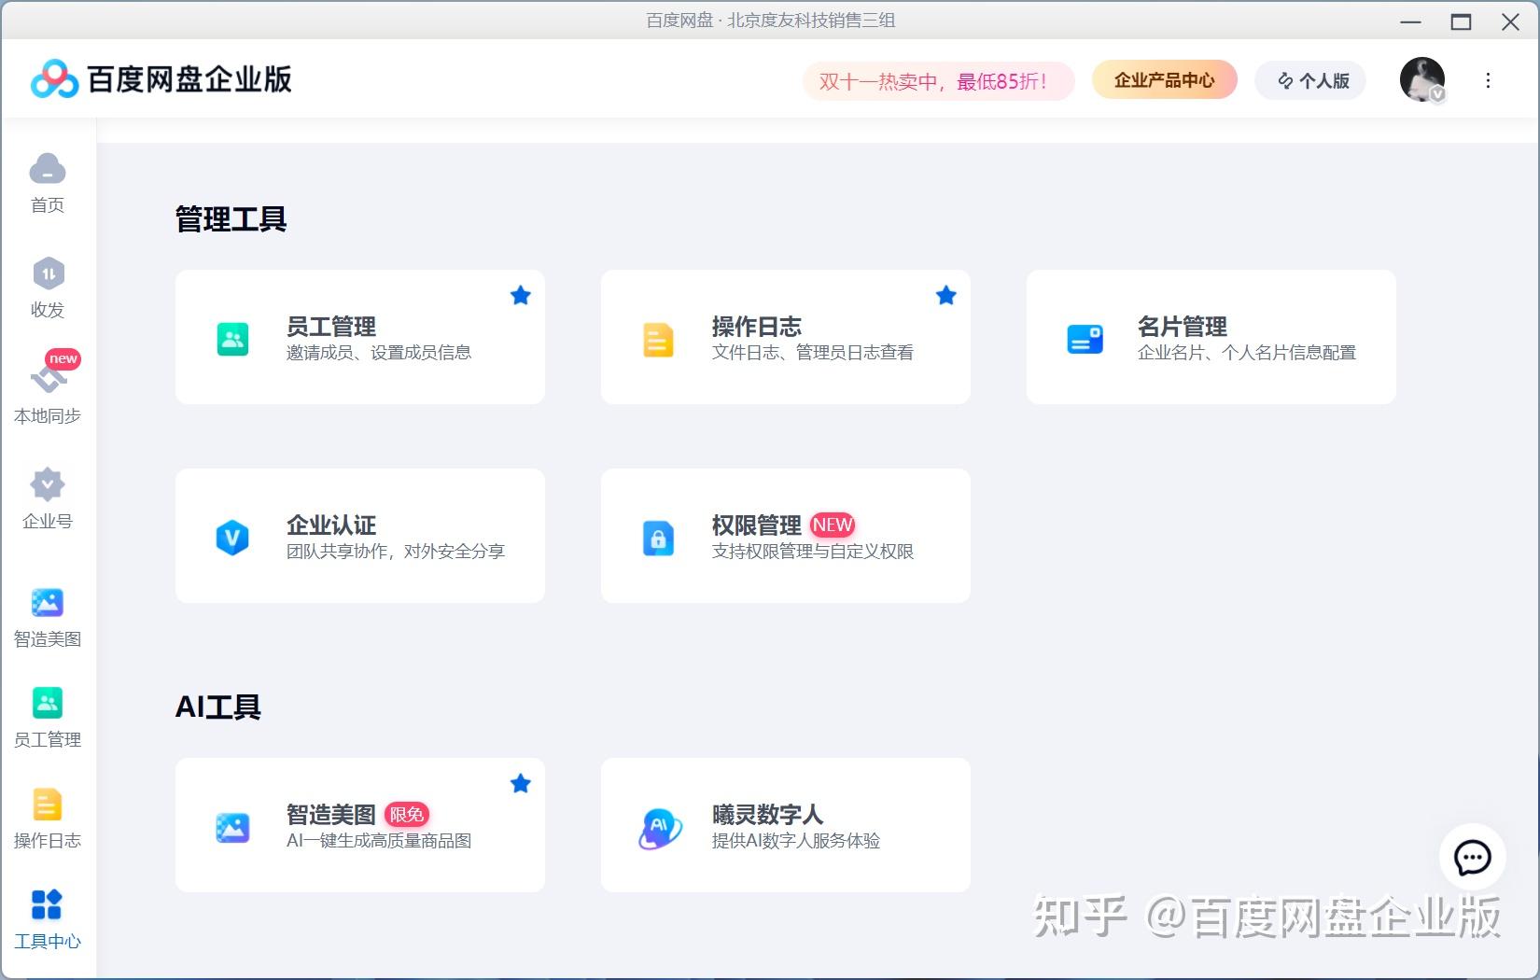Unstar the 智造美图 card favorite
Image resolution: width=1540 pixels, height=980 pixels.
click(521, 784)
